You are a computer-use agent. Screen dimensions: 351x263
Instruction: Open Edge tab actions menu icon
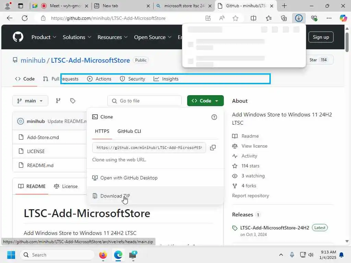[20, 6]
